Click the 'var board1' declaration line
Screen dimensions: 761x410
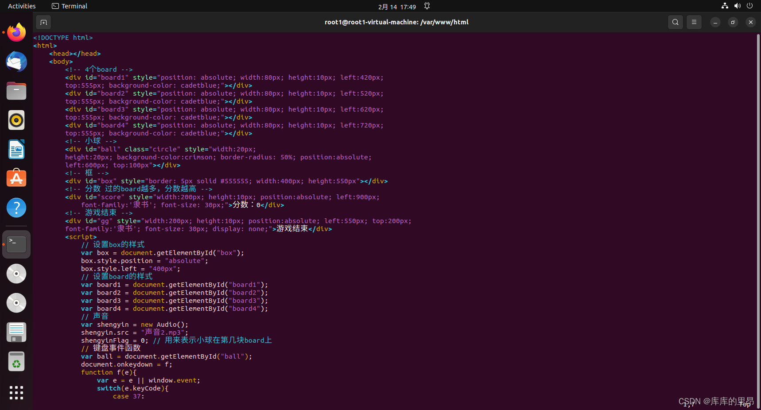click(175, 285)
